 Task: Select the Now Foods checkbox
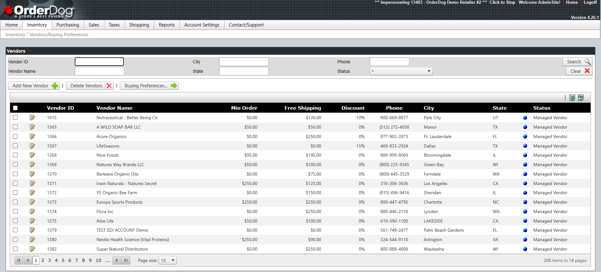click(x=15, y=155)
